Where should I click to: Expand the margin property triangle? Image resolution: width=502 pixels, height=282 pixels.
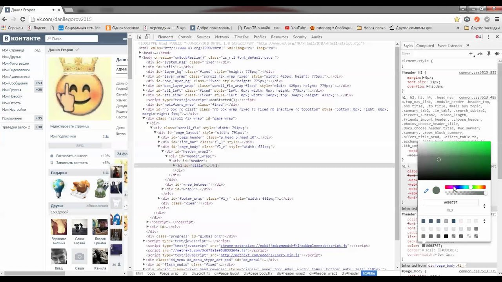coord(423,78)
